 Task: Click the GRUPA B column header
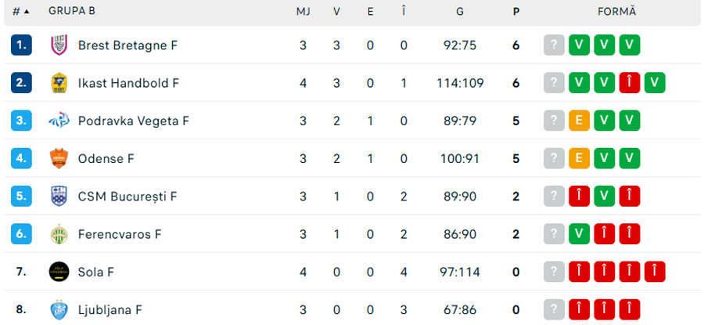72,12
